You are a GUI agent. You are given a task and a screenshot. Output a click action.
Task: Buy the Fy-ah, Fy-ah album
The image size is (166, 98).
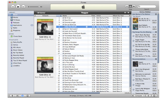click(154, 22)
